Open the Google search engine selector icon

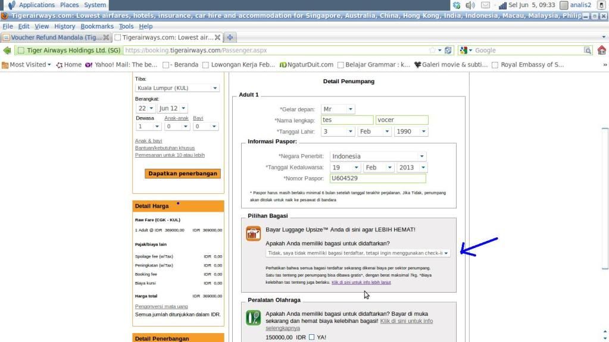[x=466, y=51]
